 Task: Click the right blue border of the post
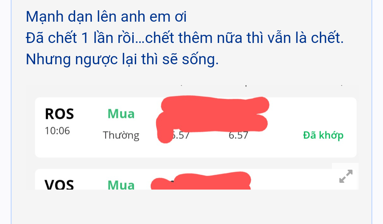click(x=372, y=106)
